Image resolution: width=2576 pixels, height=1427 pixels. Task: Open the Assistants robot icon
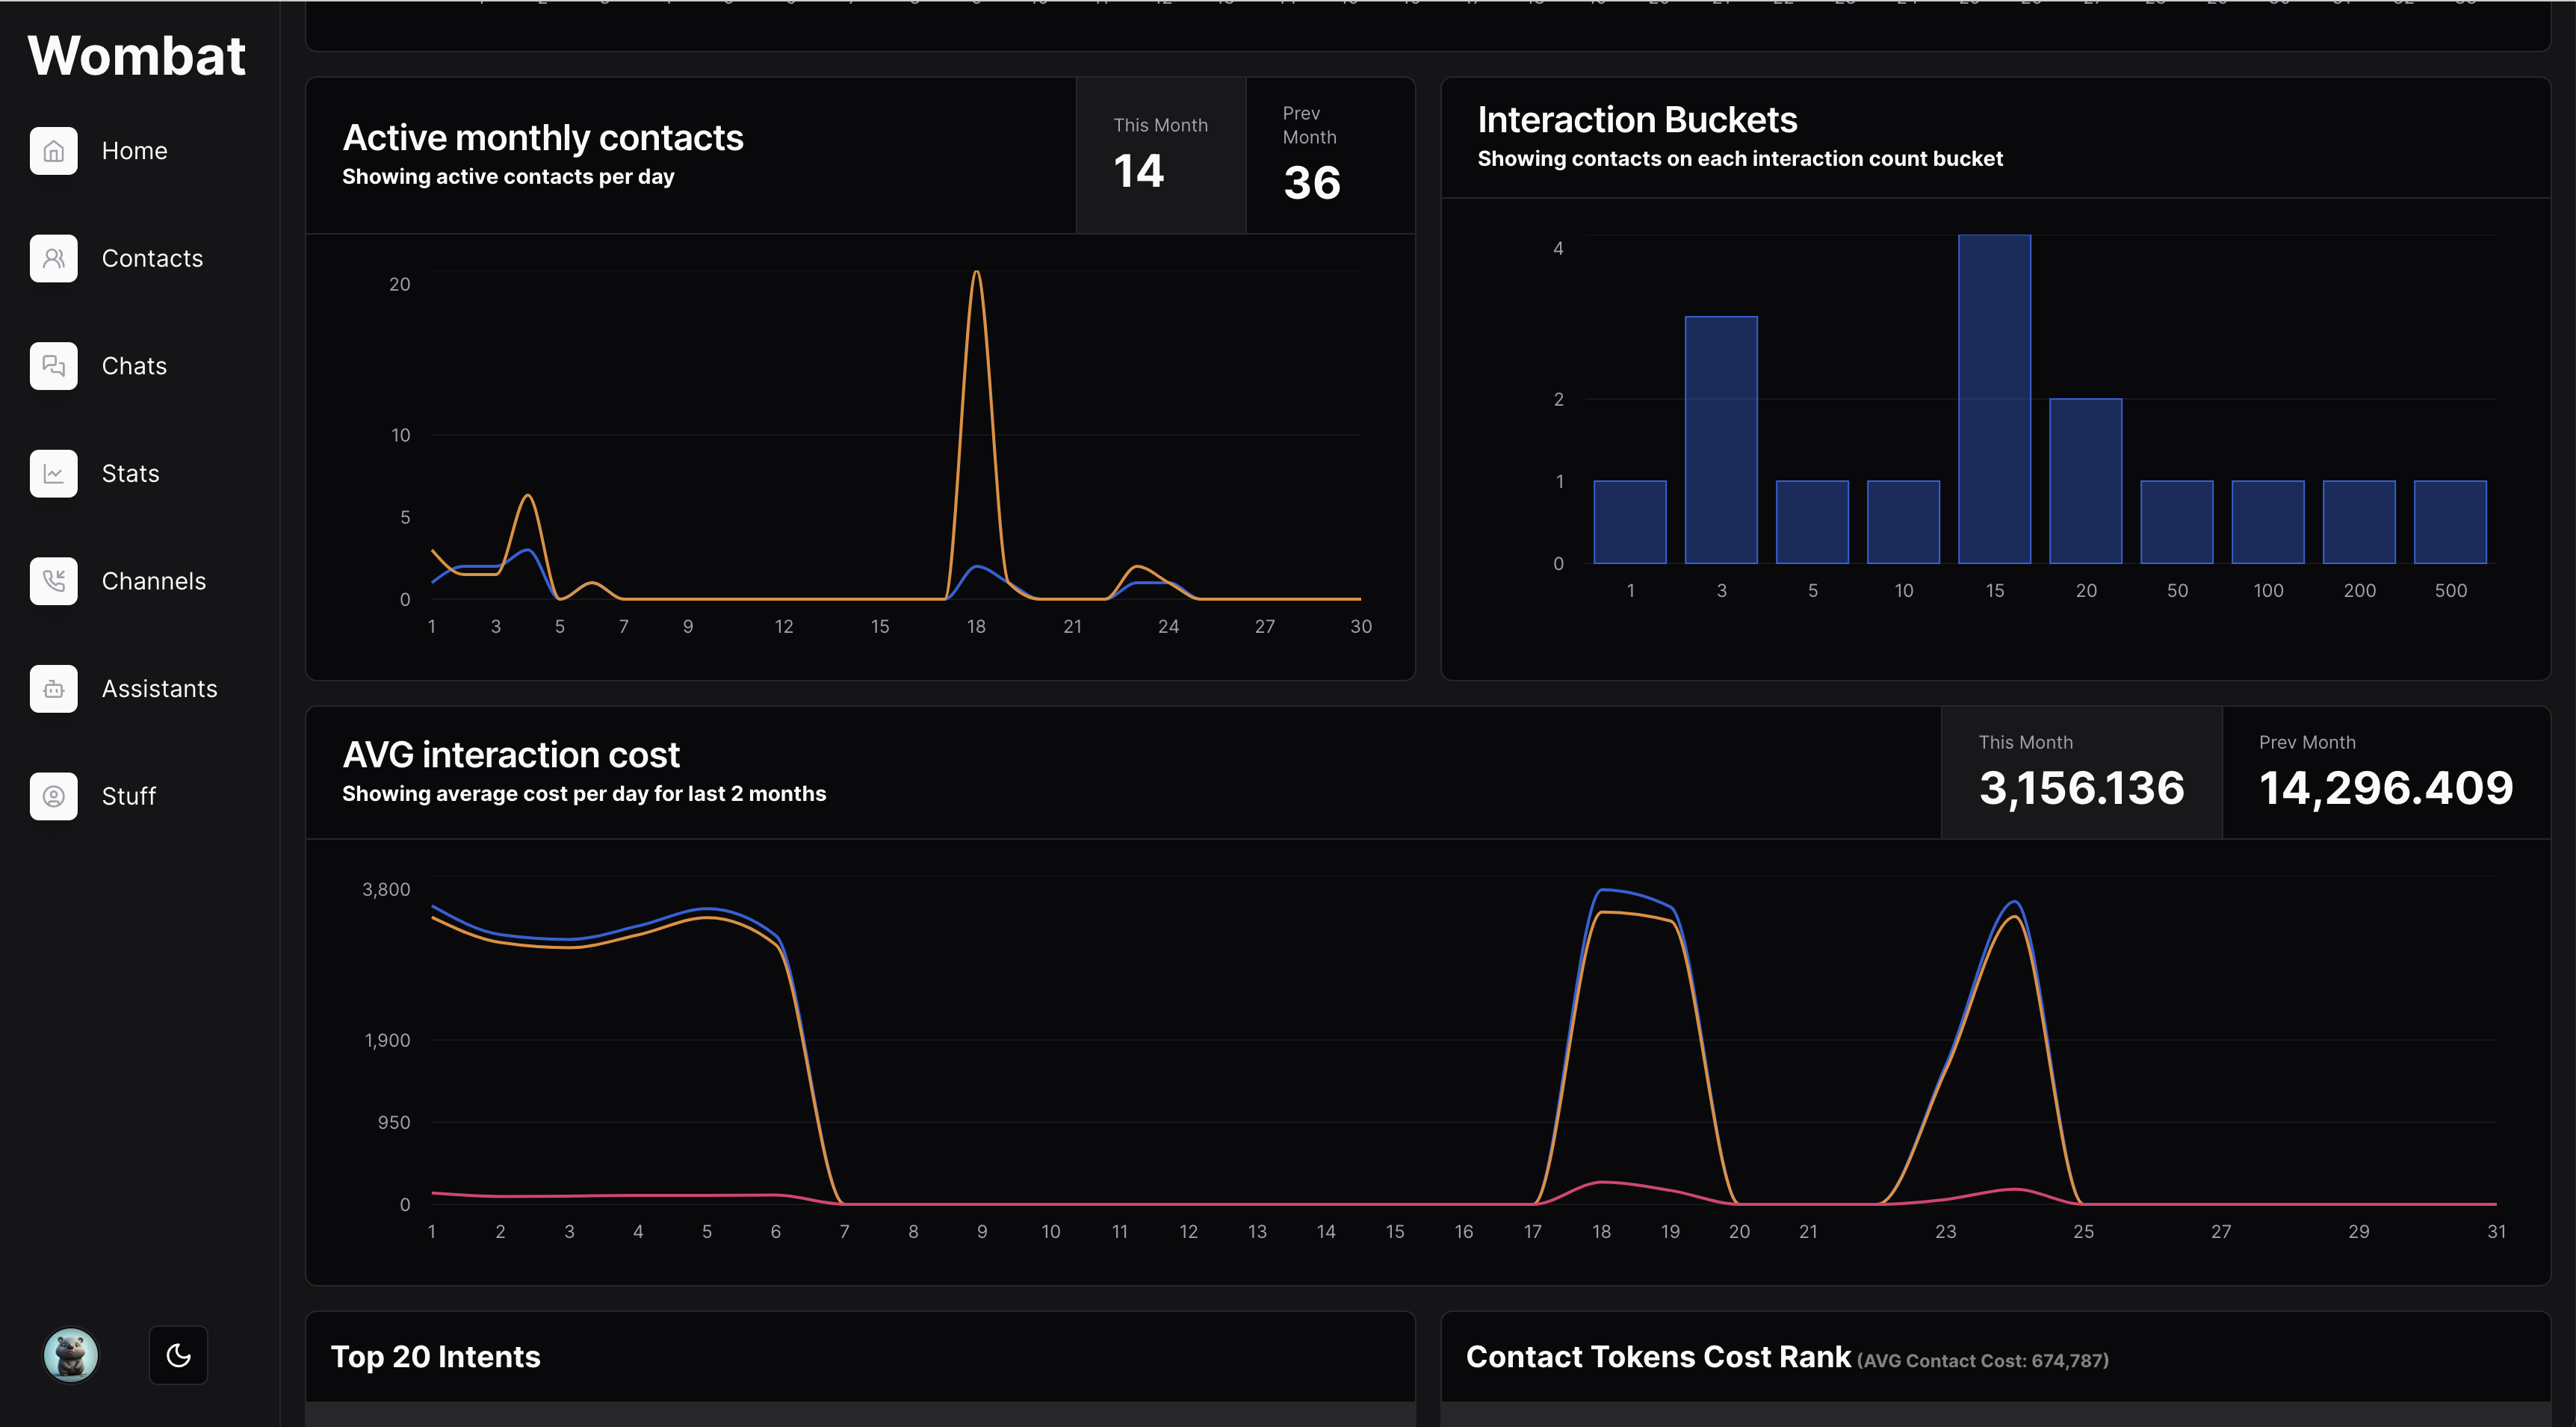click(x=53, y=689)
